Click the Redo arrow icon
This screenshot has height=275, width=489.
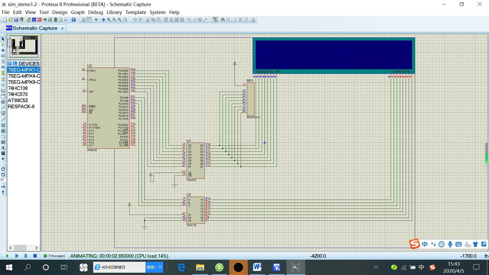click(140, 20)
